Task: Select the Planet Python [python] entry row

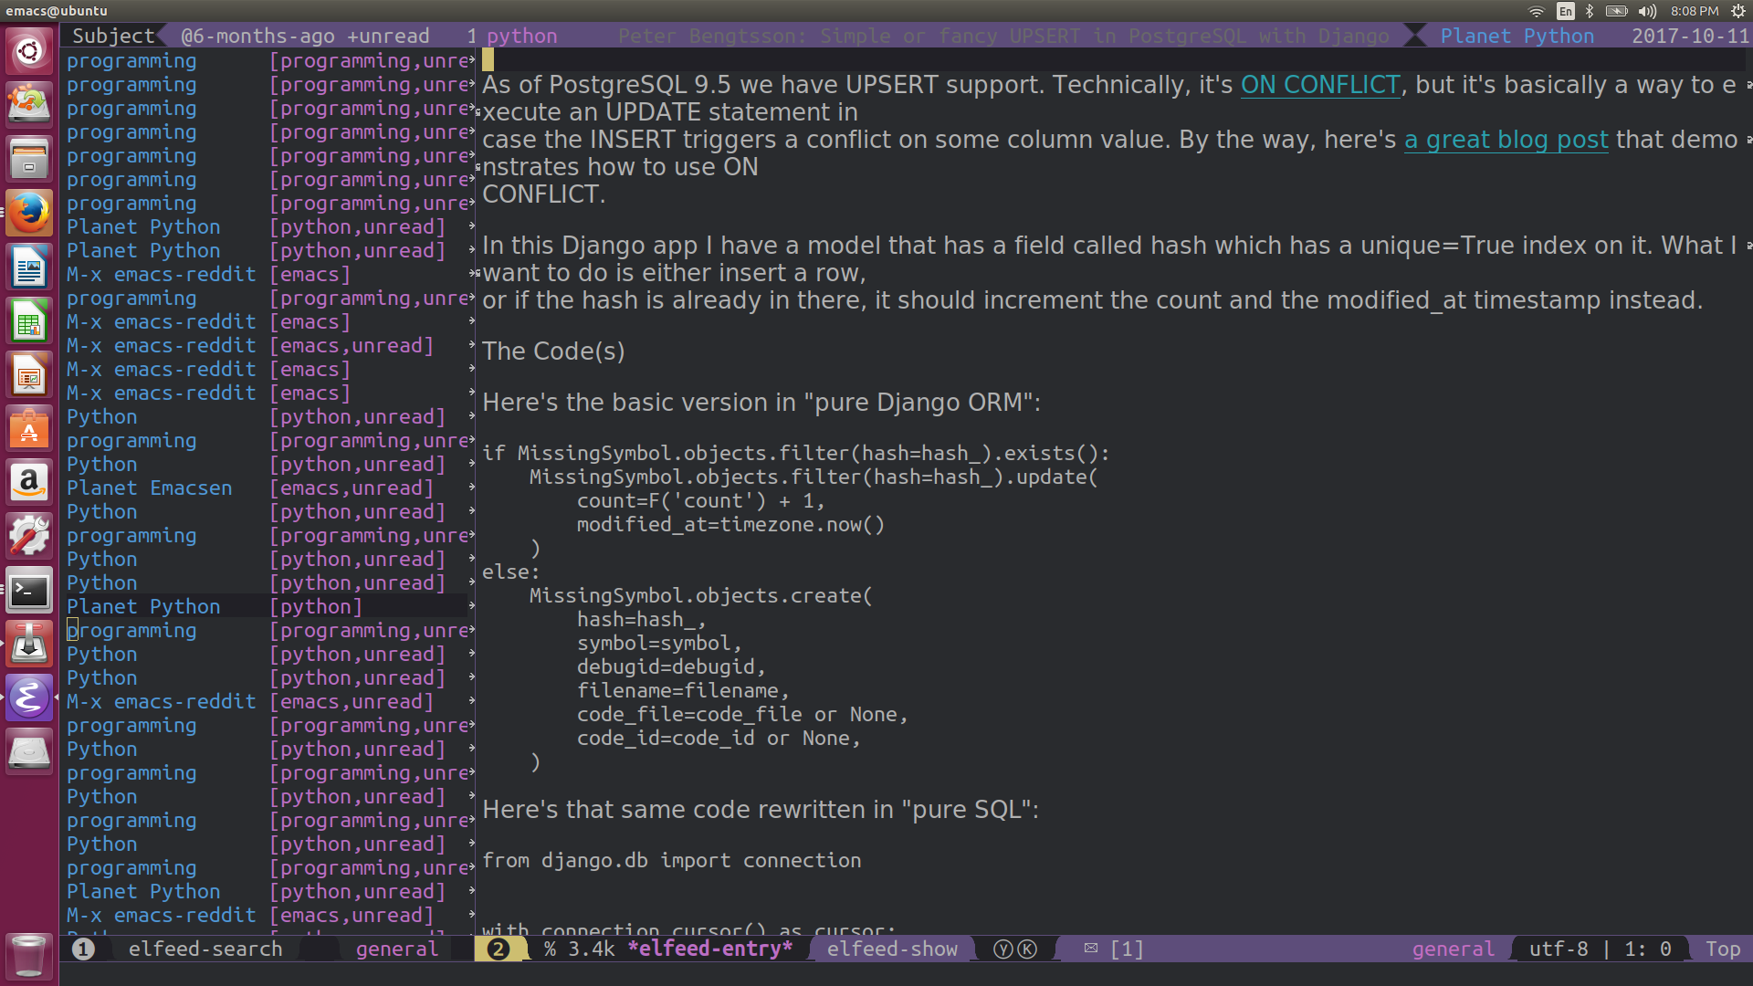Action: (268, 607)
